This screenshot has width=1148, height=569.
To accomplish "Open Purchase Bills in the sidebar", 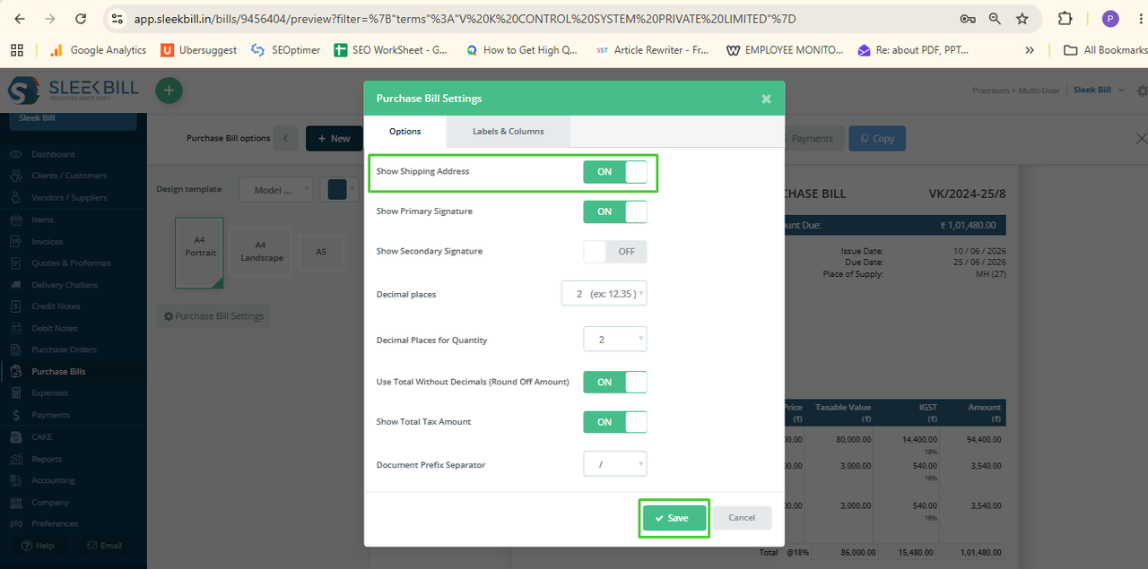I will 58,371.
